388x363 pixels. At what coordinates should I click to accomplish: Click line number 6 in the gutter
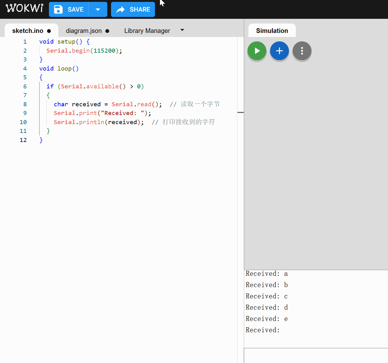(x=25, y=87)
